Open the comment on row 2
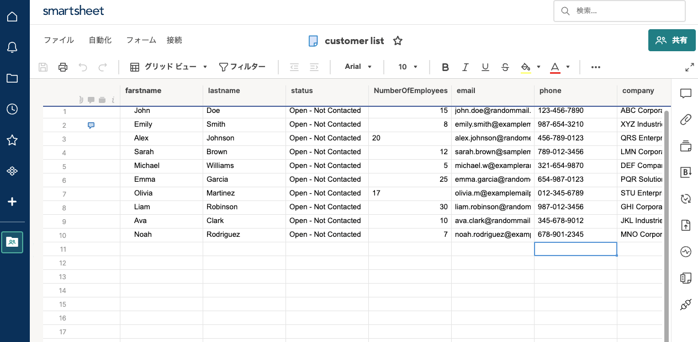Viewport: 698px width, 342px height. [91, 125]
